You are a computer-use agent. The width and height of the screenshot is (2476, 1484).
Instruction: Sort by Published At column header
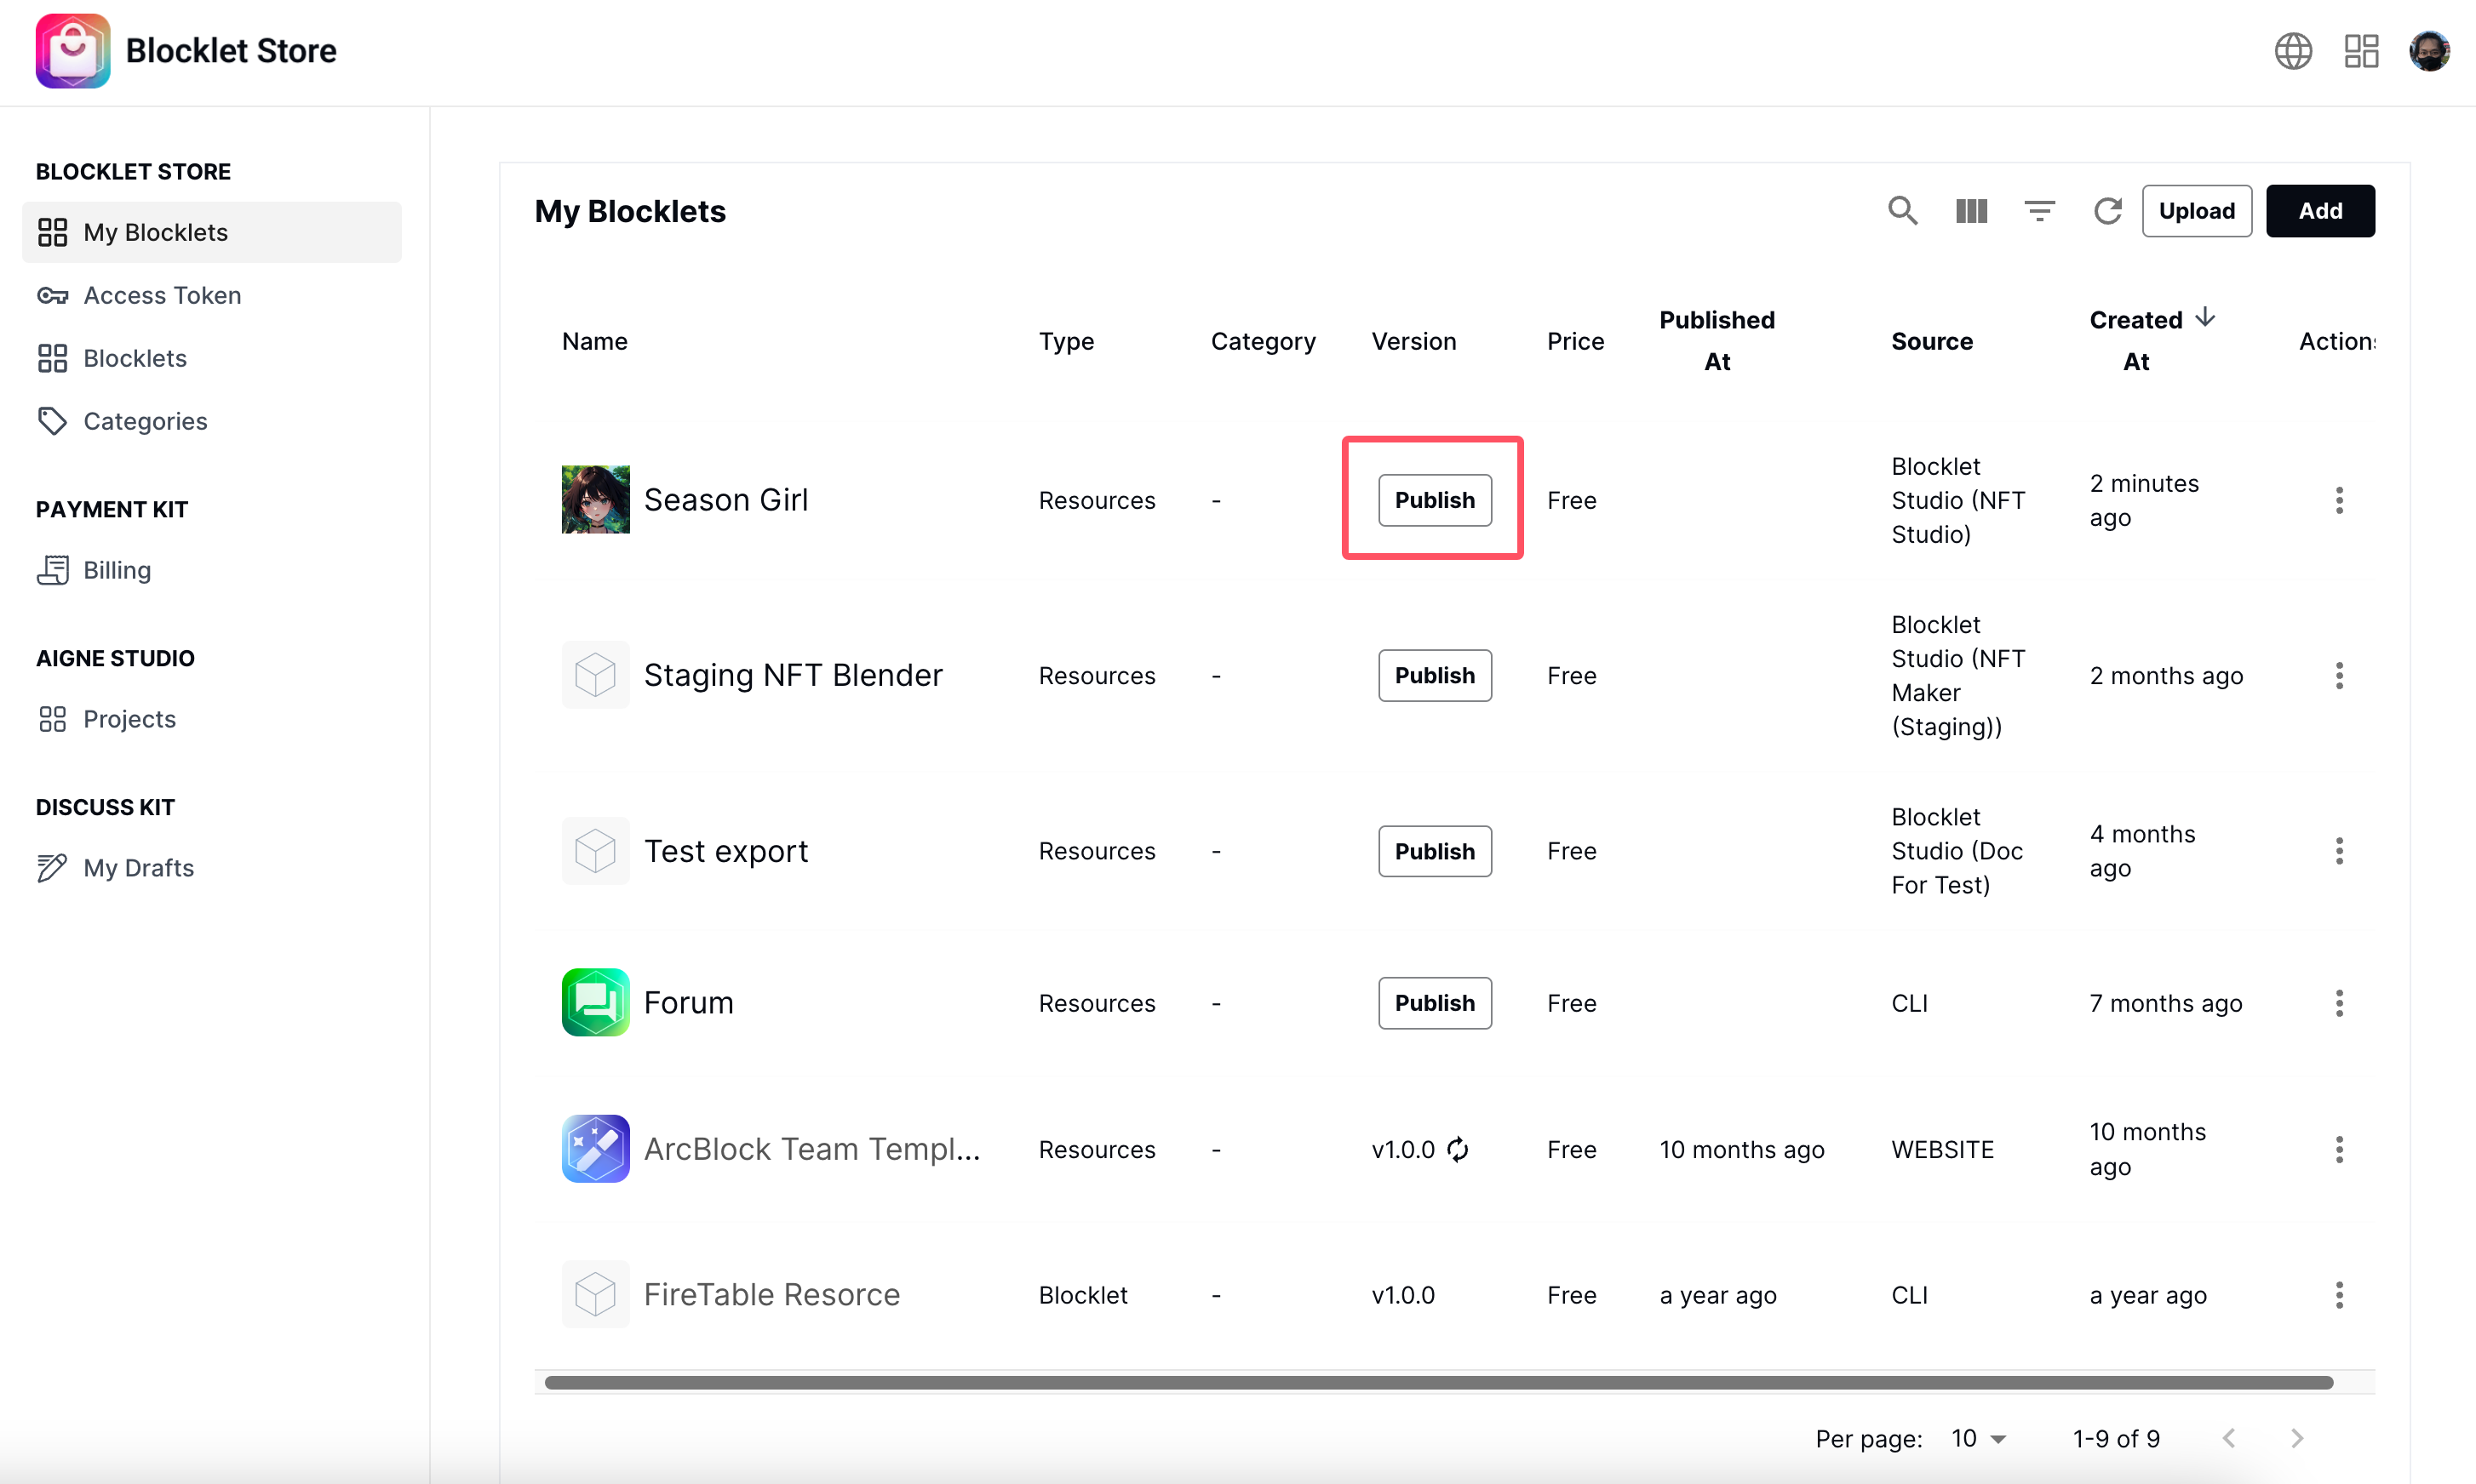(x=1716, y=340)
